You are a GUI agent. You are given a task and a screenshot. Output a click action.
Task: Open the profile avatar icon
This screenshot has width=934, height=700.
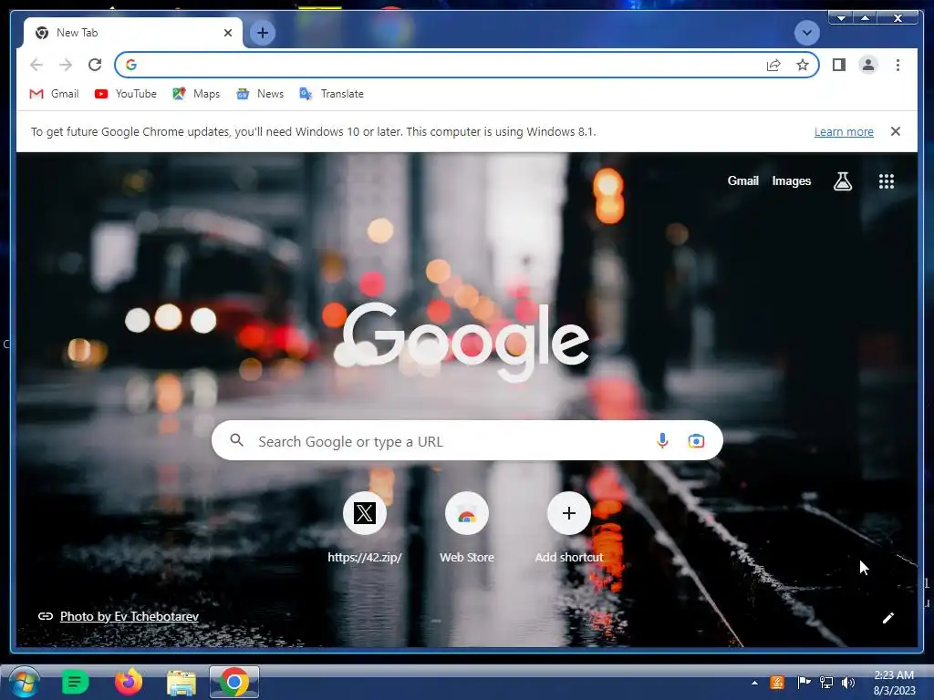868,65
